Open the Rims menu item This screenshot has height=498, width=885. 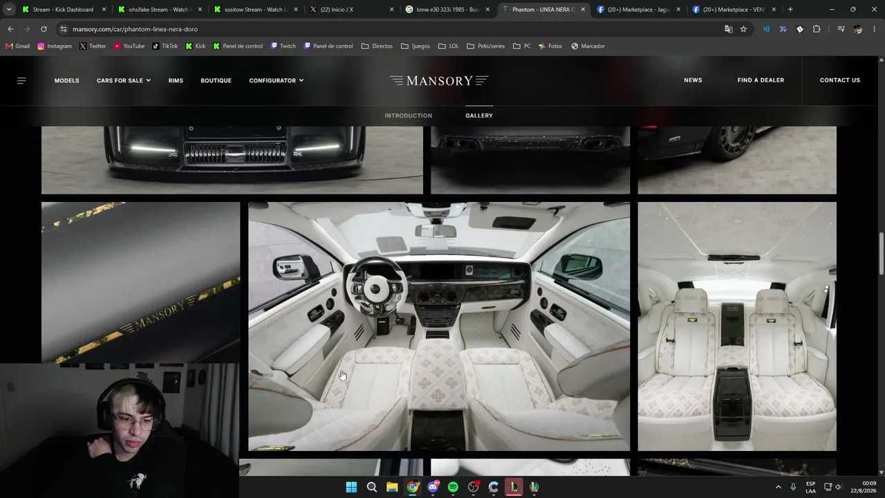(176, 81)
